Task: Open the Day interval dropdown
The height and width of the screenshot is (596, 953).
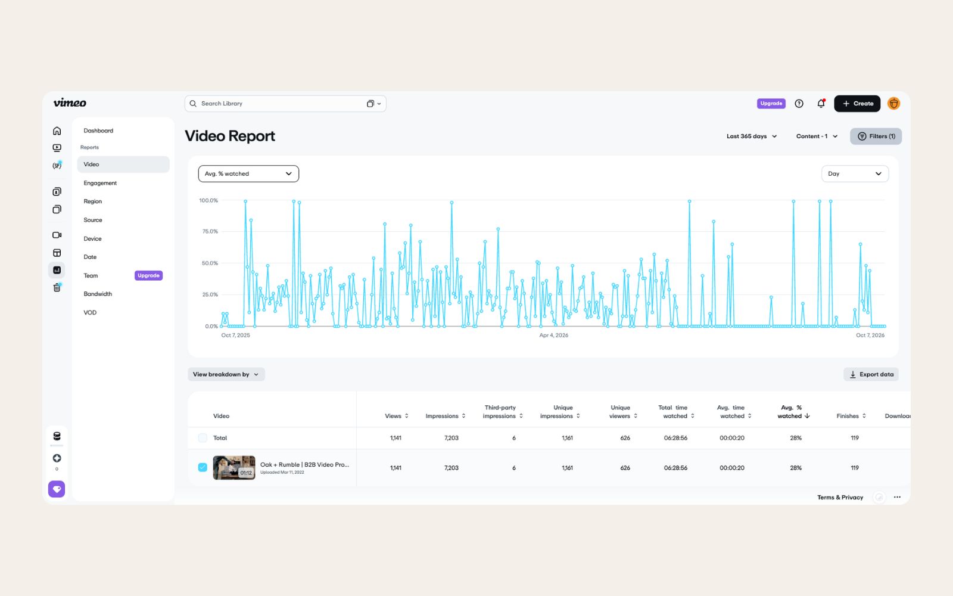Action: [x=855, y=174]
